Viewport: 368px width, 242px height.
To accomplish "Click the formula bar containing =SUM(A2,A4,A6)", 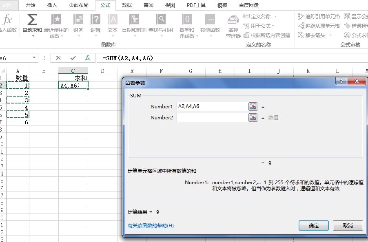I will point(233,58).
